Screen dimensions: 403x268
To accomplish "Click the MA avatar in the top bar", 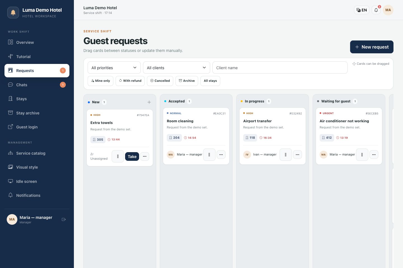I will click(388, 10).
